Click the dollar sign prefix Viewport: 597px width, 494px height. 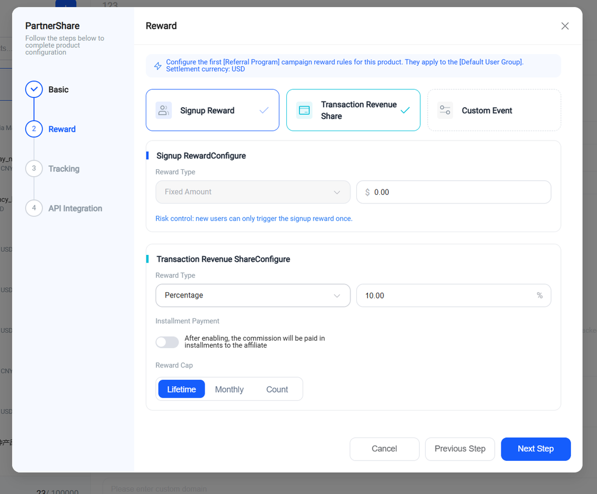[367, 192]
